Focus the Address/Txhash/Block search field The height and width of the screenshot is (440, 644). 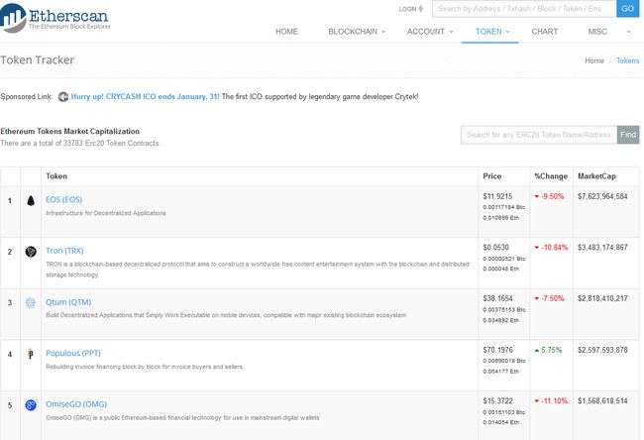[x=524, y=9]
